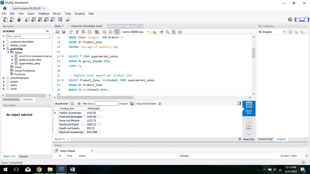The width and height of the screenshot is (310, 174).
Task: Click the editor vertical scrollbar thumb
Action: pyautogui.click(x=253, y=53)
